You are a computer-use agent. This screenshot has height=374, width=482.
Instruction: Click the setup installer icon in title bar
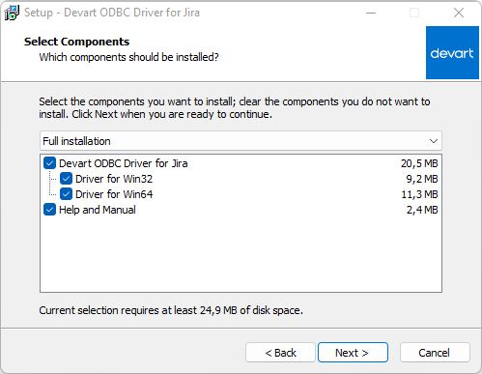pos(12,13)
